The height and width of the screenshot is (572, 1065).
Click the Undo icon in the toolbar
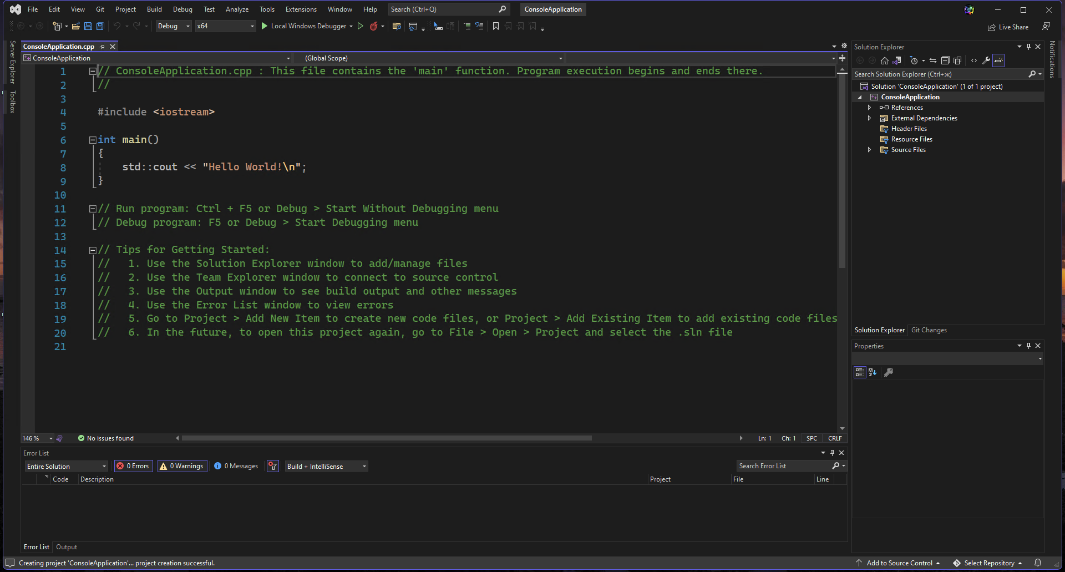click(116, 26)
